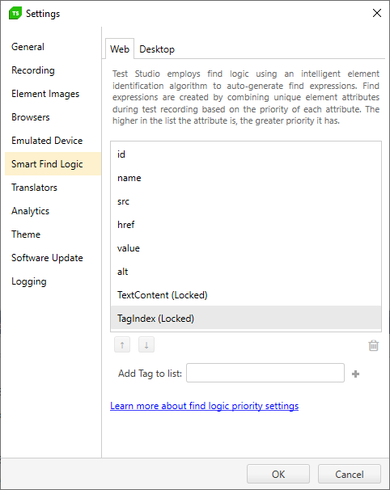390x490 pixels.
Task: Select TextContent (Locked) list entry
Action: coord(246,294)
